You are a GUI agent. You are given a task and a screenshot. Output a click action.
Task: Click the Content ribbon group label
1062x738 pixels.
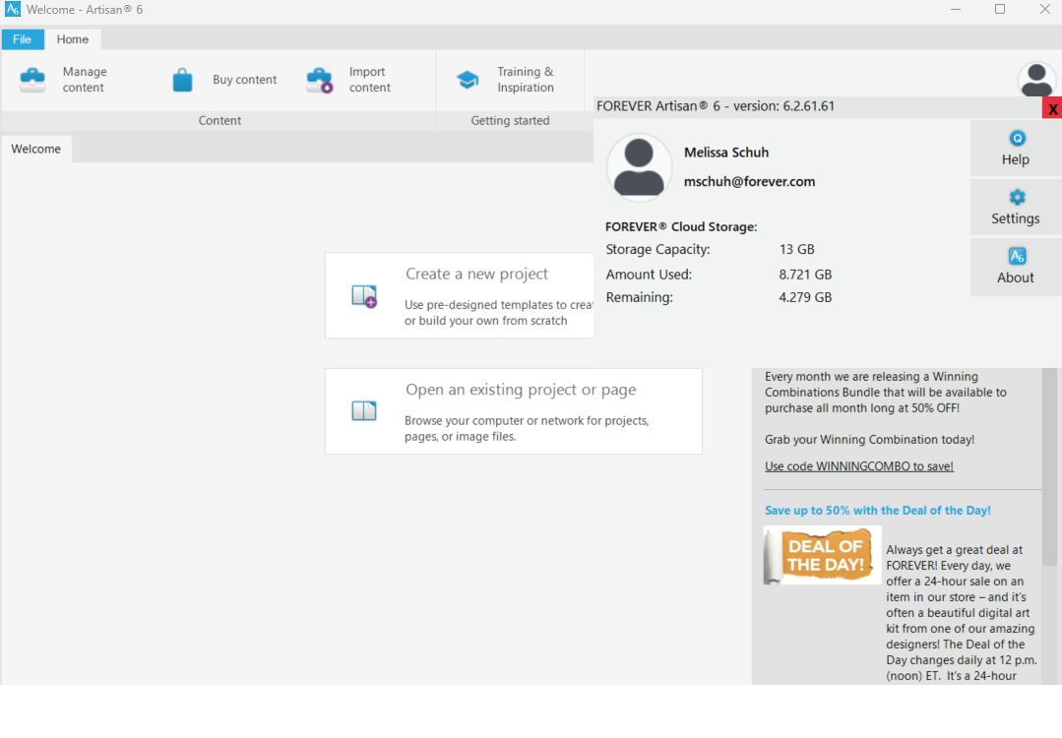coord(219,120)
